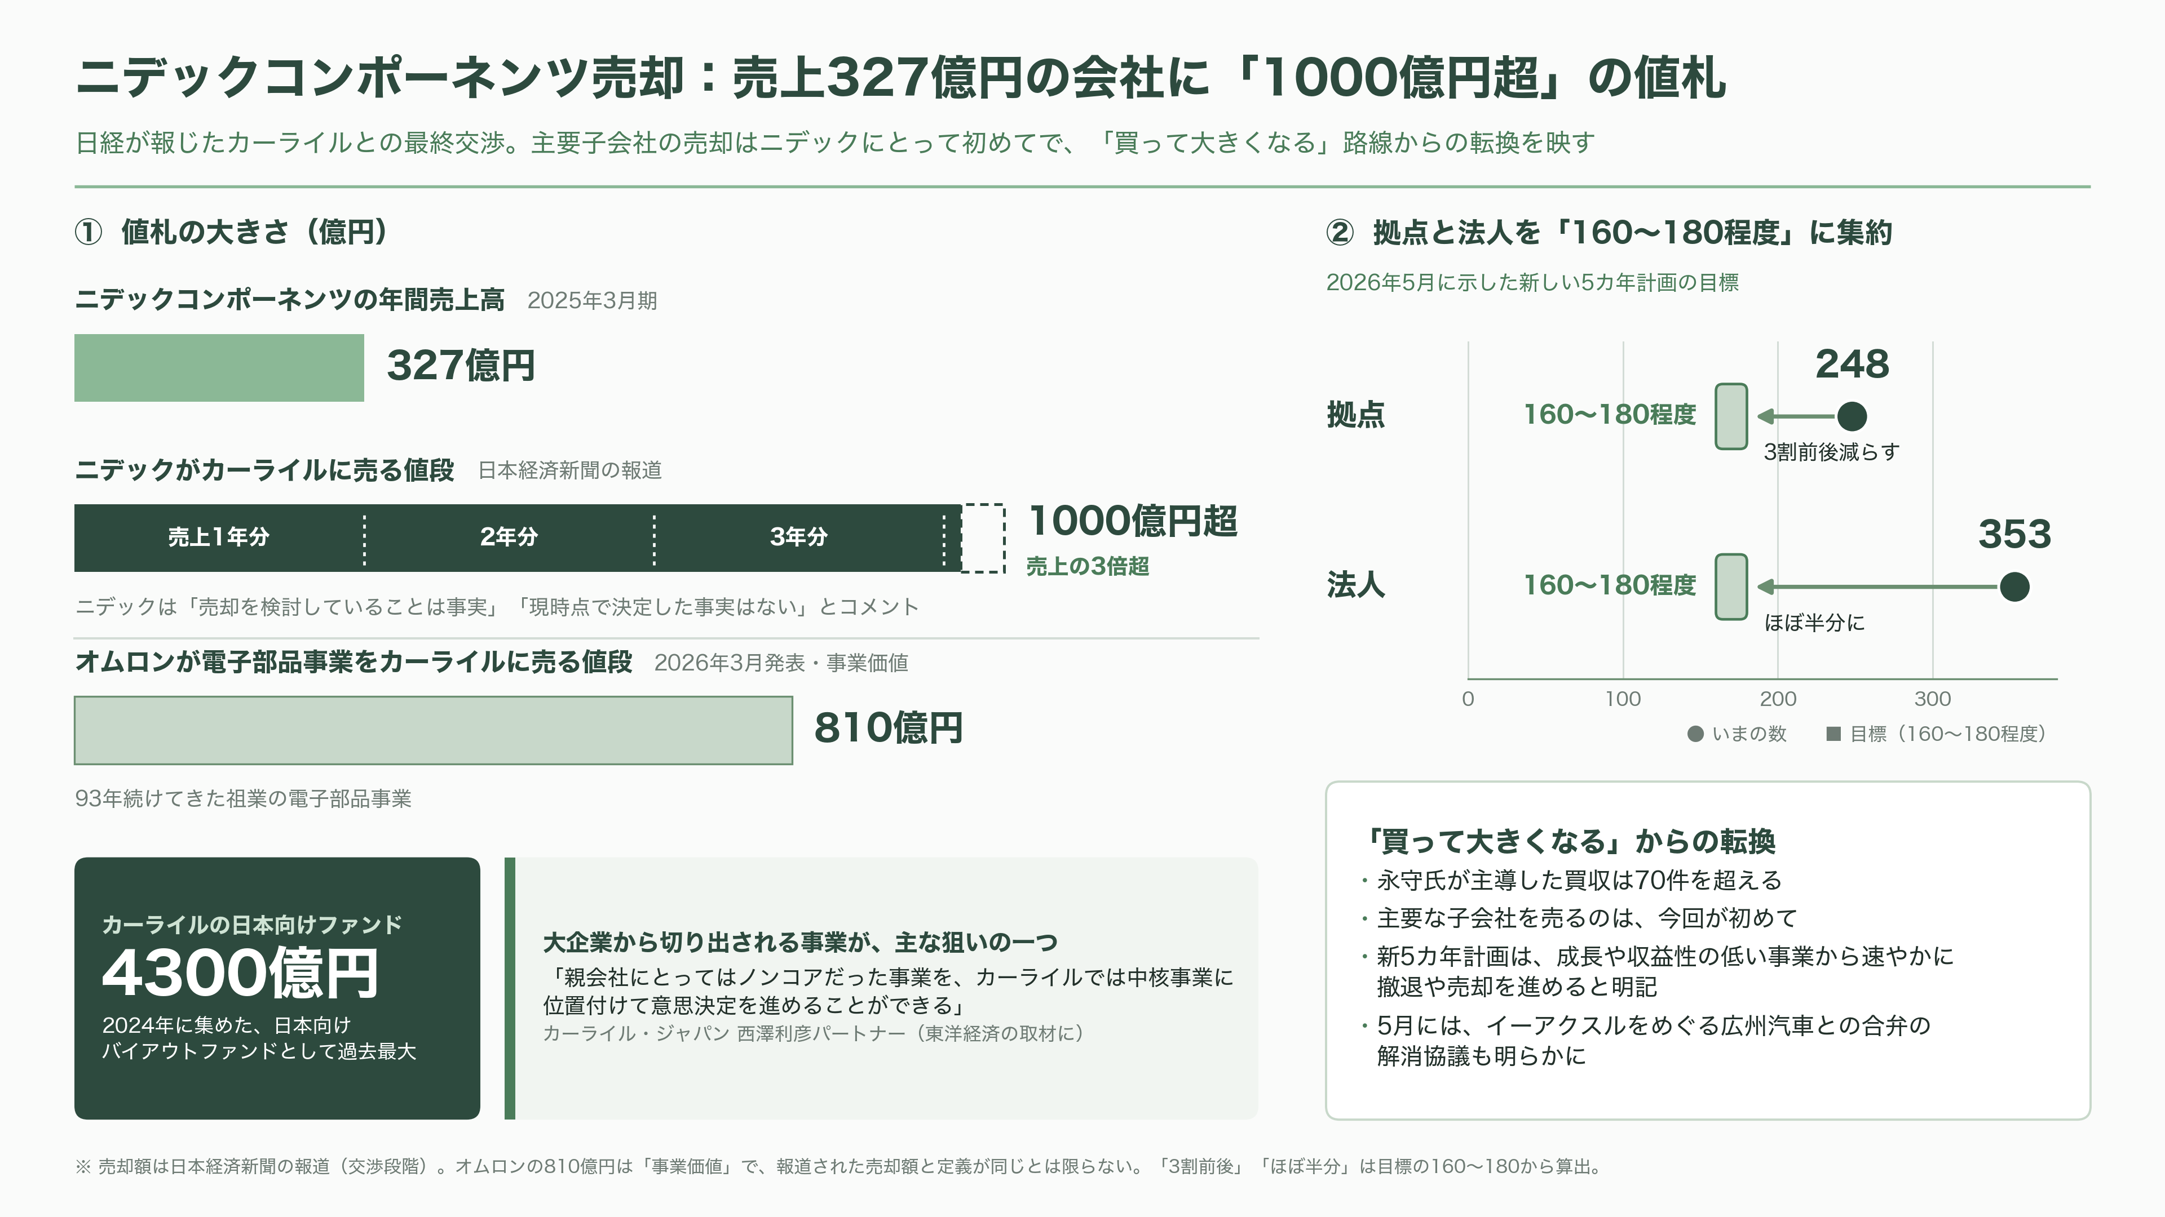This screenshot has height=1217, width=2165.
Task: Click label 'オムロンが電子部品事業をカーライルに売る値段'
Action: 354,662
